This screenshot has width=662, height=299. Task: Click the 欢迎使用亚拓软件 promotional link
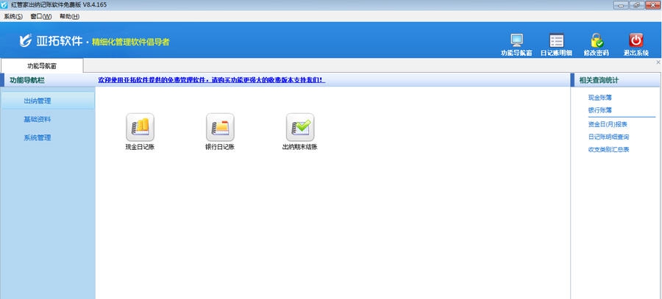[212, 79]
